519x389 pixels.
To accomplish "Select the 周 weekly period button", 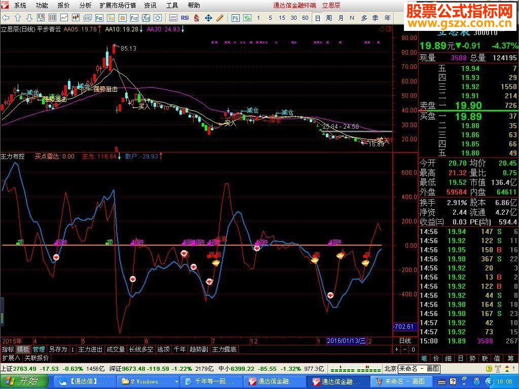I will click(x=328, y=18).
